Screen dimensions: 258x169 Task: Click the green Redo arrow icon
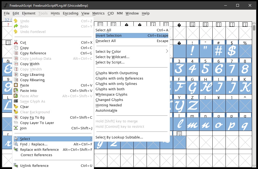(16, 26)
